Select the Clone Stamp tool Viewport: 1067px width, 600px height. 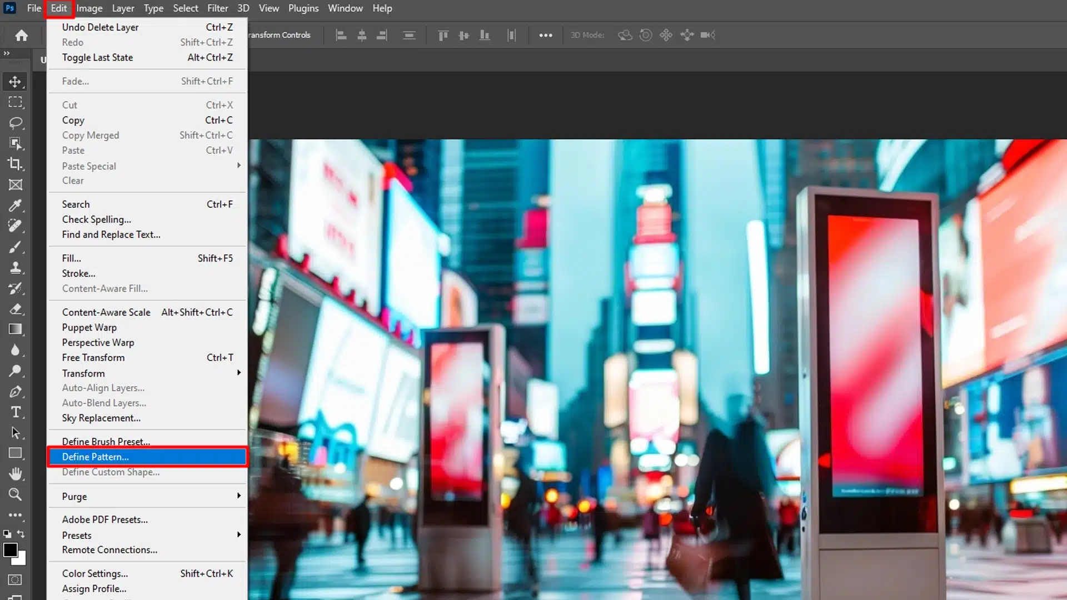(15, 267)
